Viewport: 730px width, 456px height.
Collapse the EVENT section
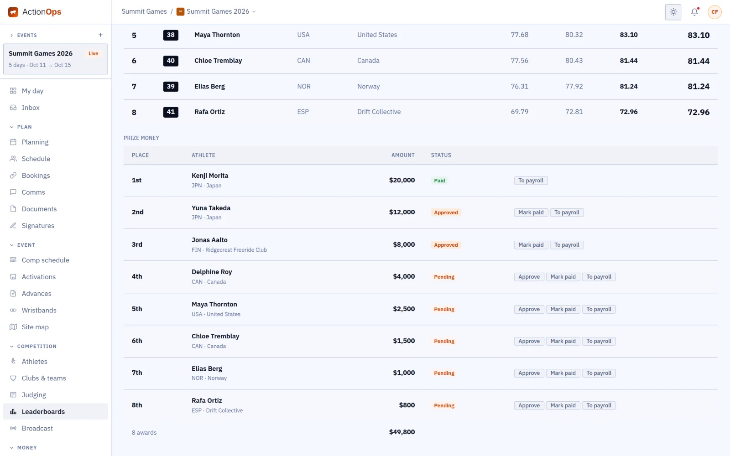point(22,245)
